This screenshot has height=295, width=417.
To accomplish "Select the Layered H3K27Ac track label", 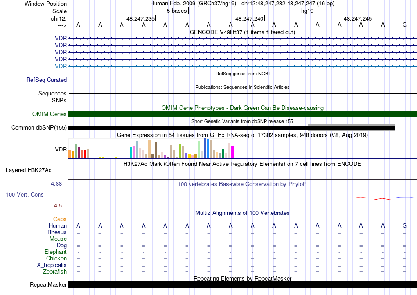I will tap(29, 170).
